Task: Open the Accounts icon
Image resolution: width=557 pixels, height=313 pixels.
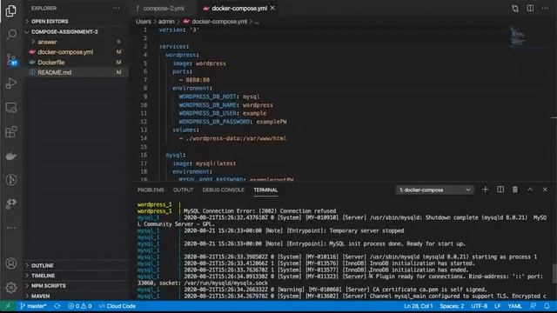Action: [11, 263]
